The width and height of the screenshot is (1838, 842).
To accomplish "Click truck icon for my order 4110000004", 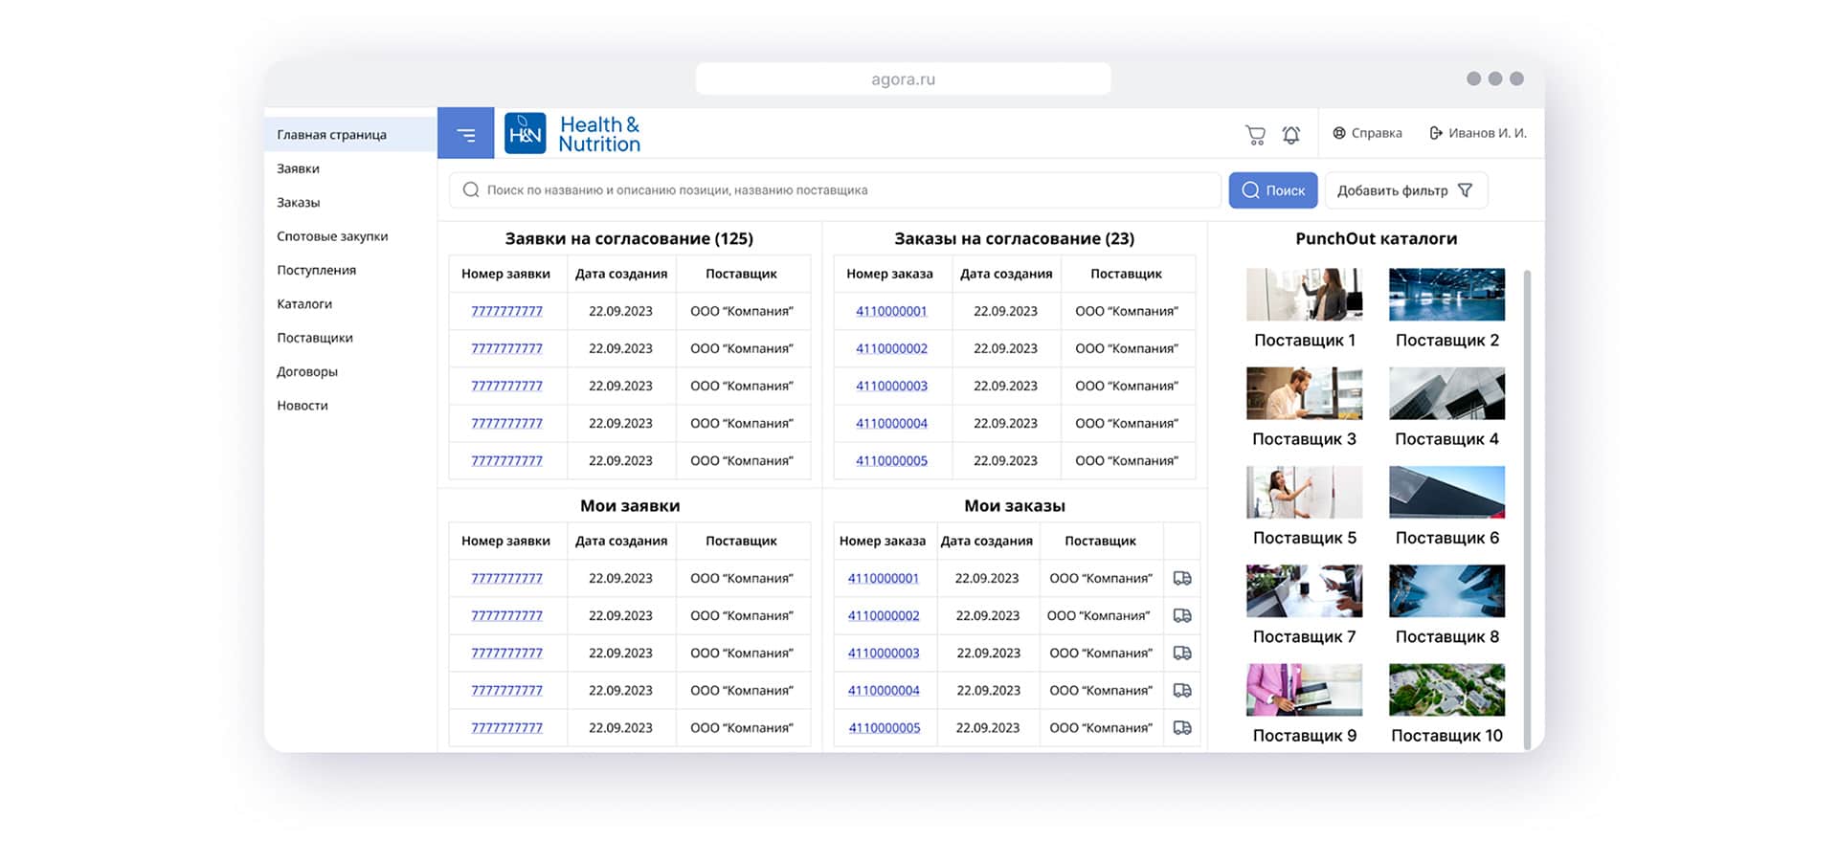I will click(1182, 690).
